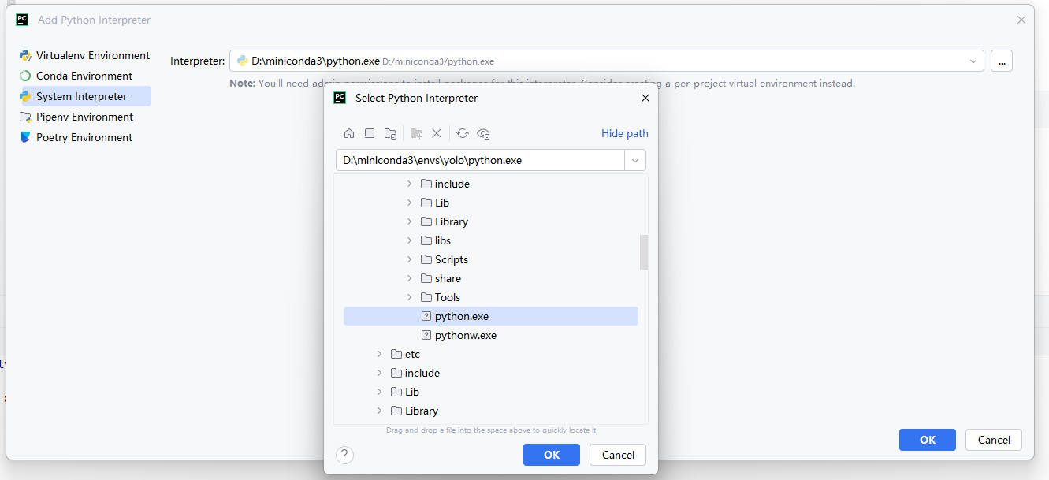Select Virtualenv Environment option

84,55
